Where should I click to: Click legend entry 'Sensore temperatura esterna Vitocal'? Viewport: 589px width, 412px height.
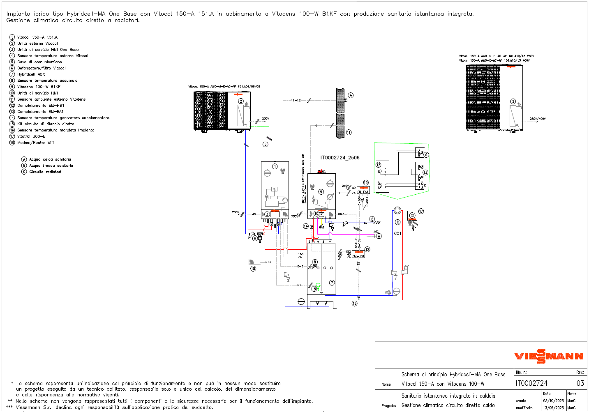coord(53,55)
